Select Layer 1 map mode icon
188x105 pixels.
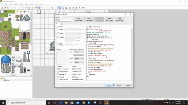(29, 8)
